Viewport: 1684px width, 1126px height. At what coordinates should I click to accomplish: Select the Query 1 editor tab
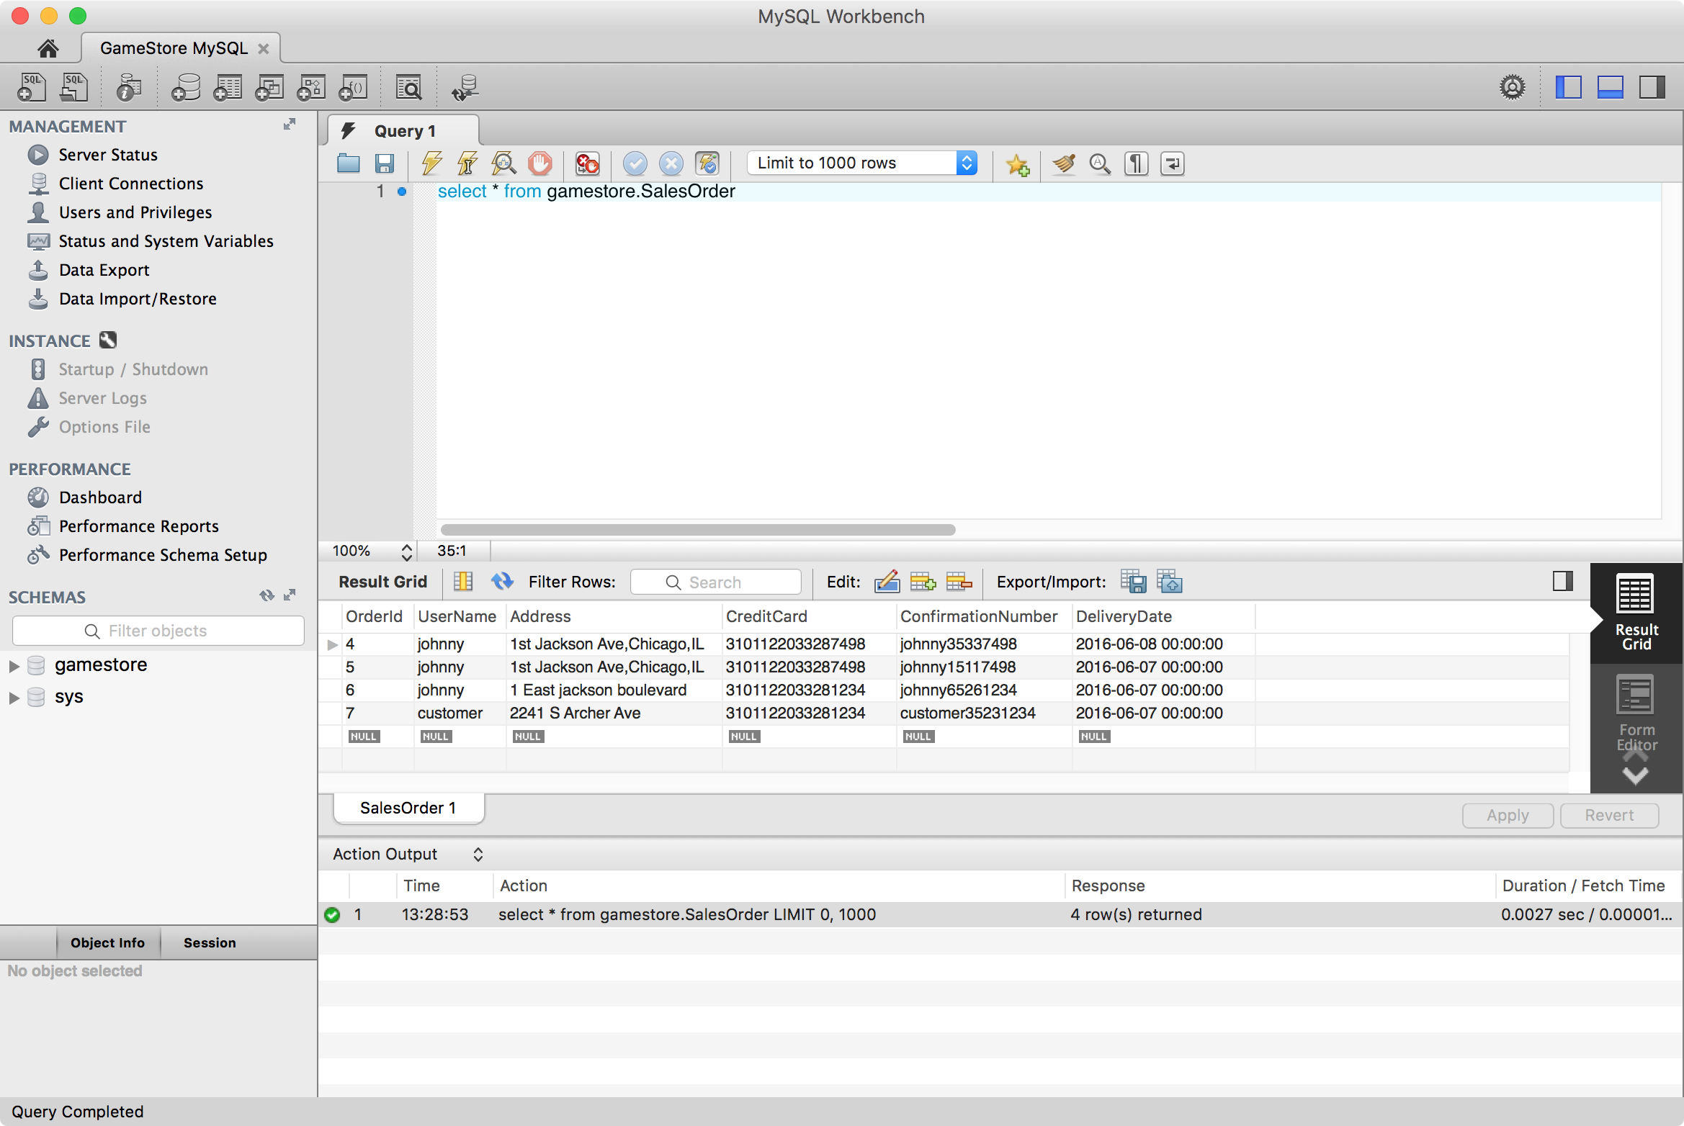point(403,131)
